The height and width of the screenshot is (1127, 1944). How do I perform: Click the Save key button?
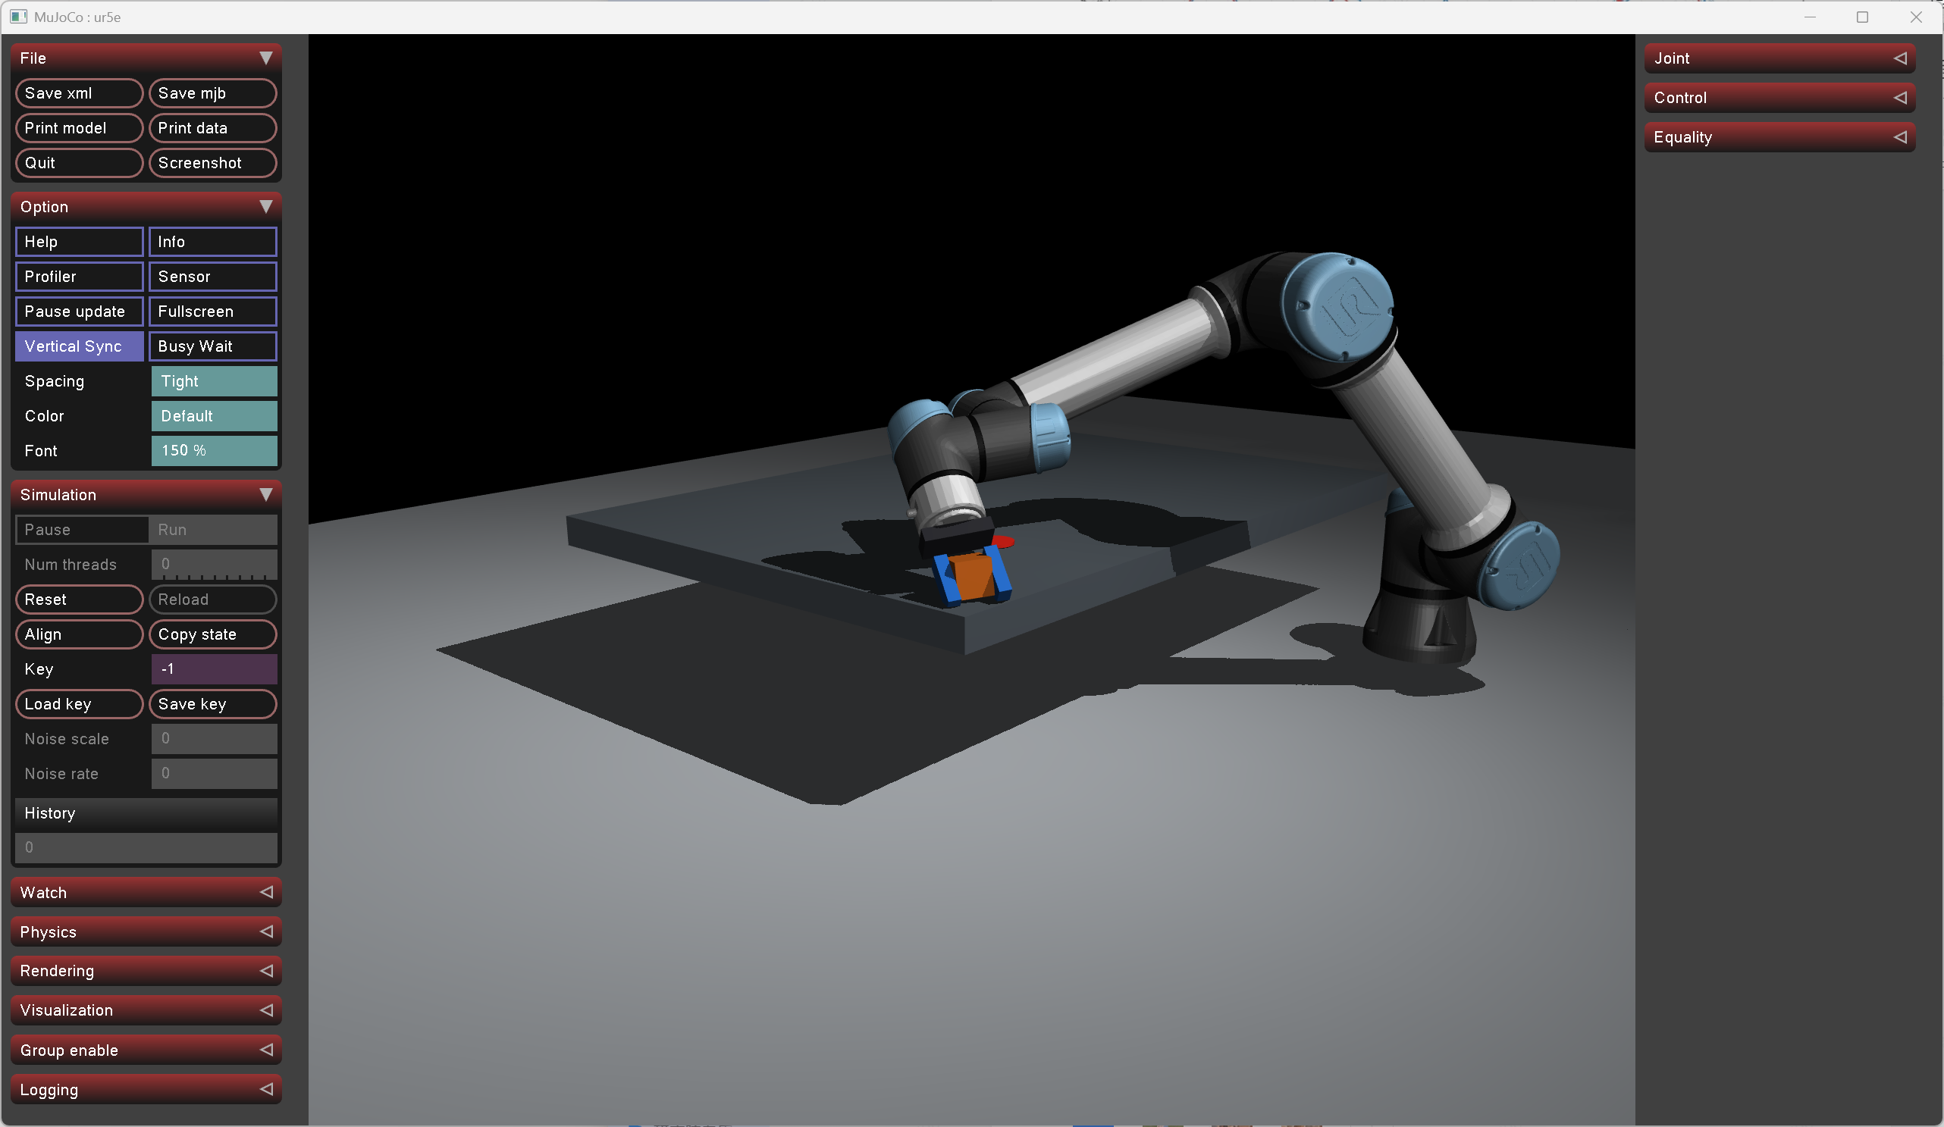click(213, 704)
